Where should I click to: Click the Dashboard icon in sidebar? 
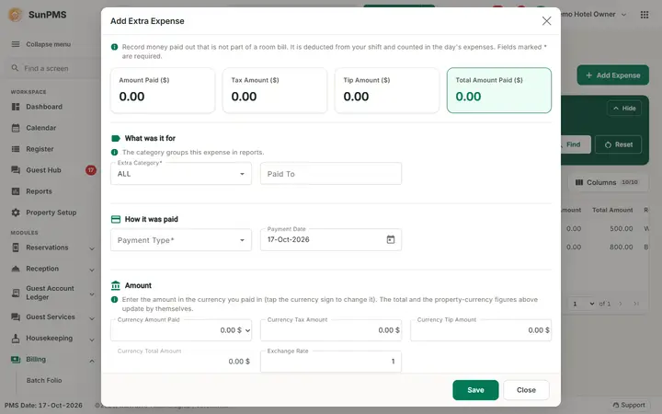16,107
